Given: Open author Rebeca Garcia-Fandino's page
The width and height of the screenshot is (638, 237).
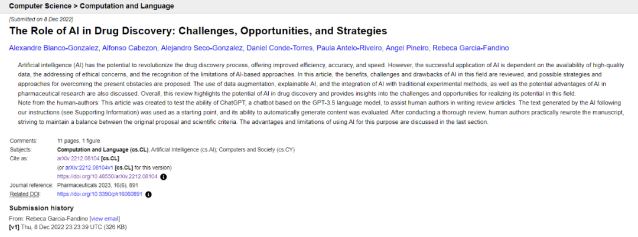Looking at the screenshot, I should coord(470,48).
